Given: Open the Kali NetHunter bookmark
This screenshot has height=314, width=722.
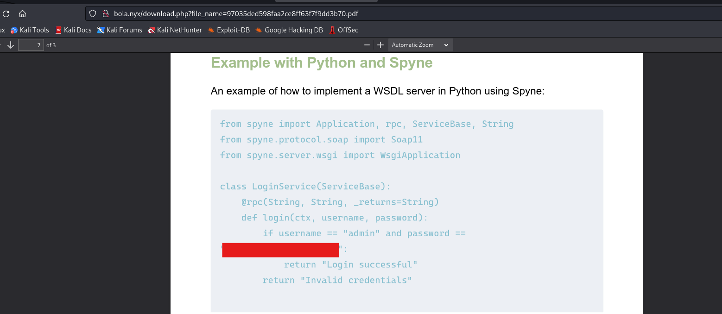Looking at the screenshot, I should [x=175, y=30].
